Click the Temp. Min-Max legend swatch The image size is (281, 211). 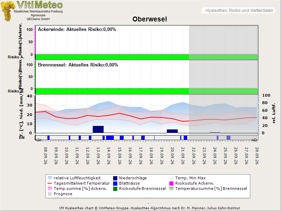pyautogui.click(x=171, y=178)
